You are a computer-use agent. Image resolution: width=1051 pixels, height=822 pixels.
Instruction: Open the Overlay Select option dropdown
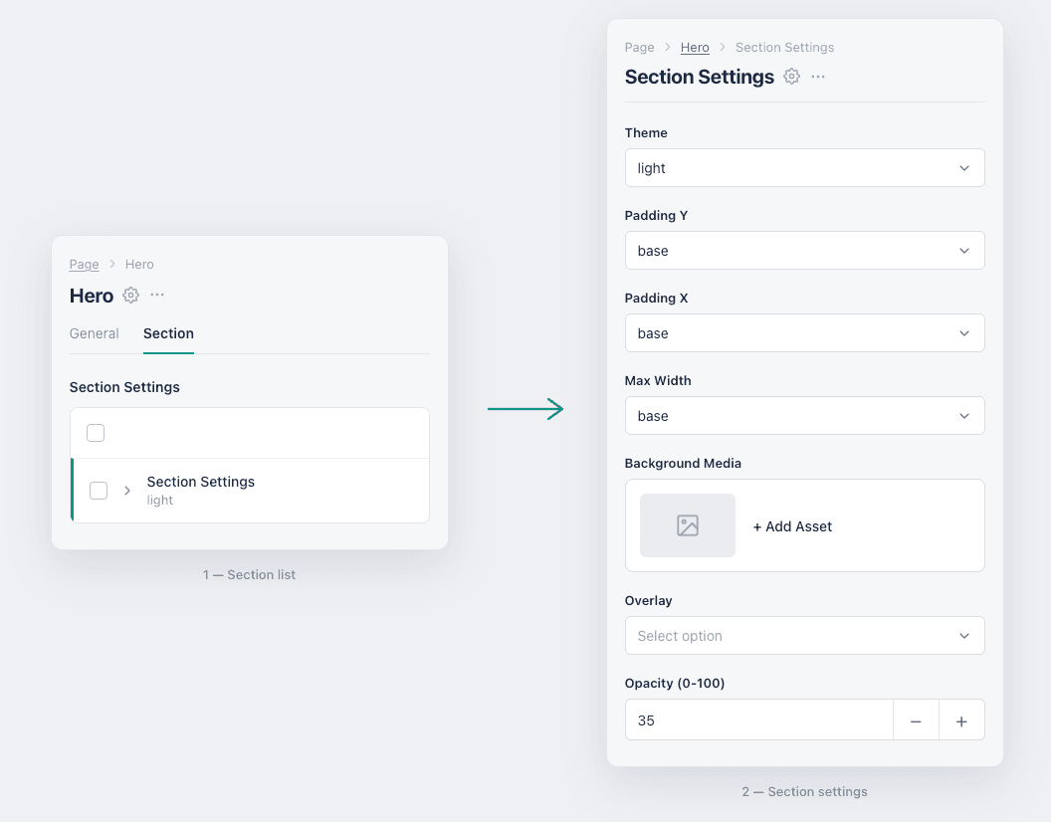804,635
